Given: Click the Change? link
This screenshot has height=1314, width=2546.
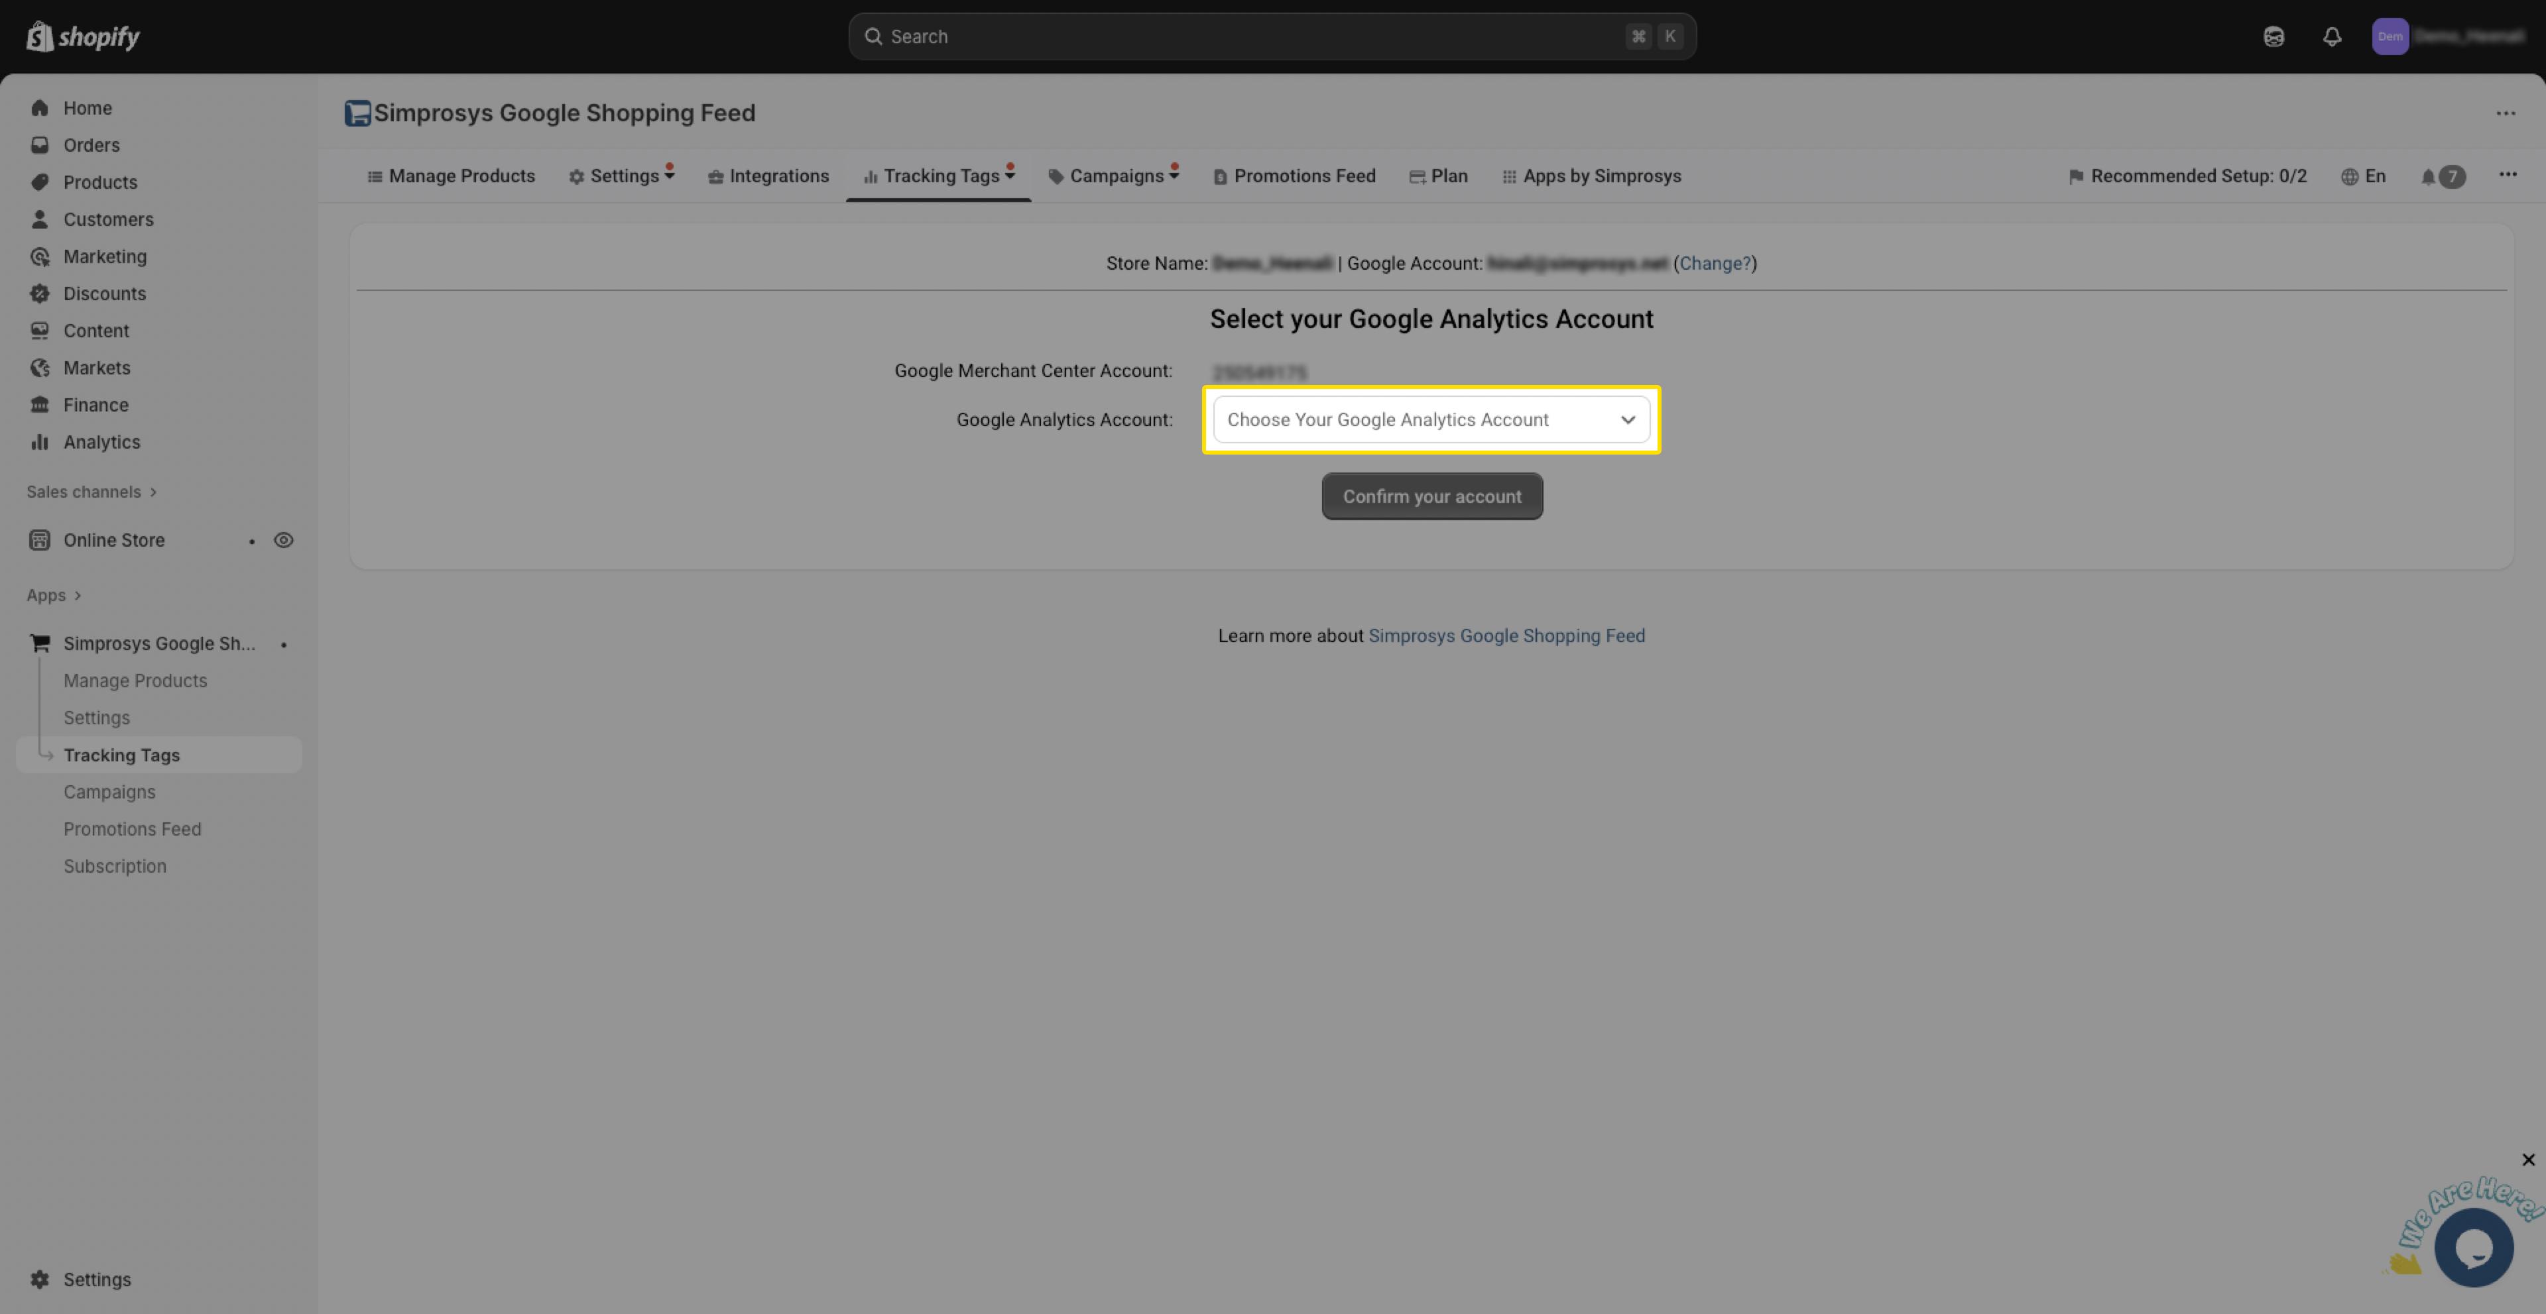Looking at the screenshot, I should (x=1714, y=264).
